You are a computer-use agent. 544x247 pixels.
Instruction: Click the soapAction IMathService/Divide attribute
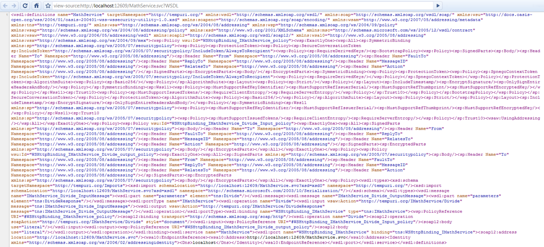[77, 222]
